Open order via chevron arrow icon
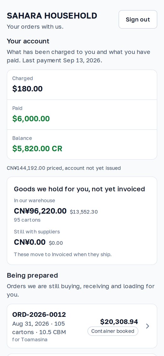Image resolution: width=164 pixels, height=356 pixels. coord(147,326)
